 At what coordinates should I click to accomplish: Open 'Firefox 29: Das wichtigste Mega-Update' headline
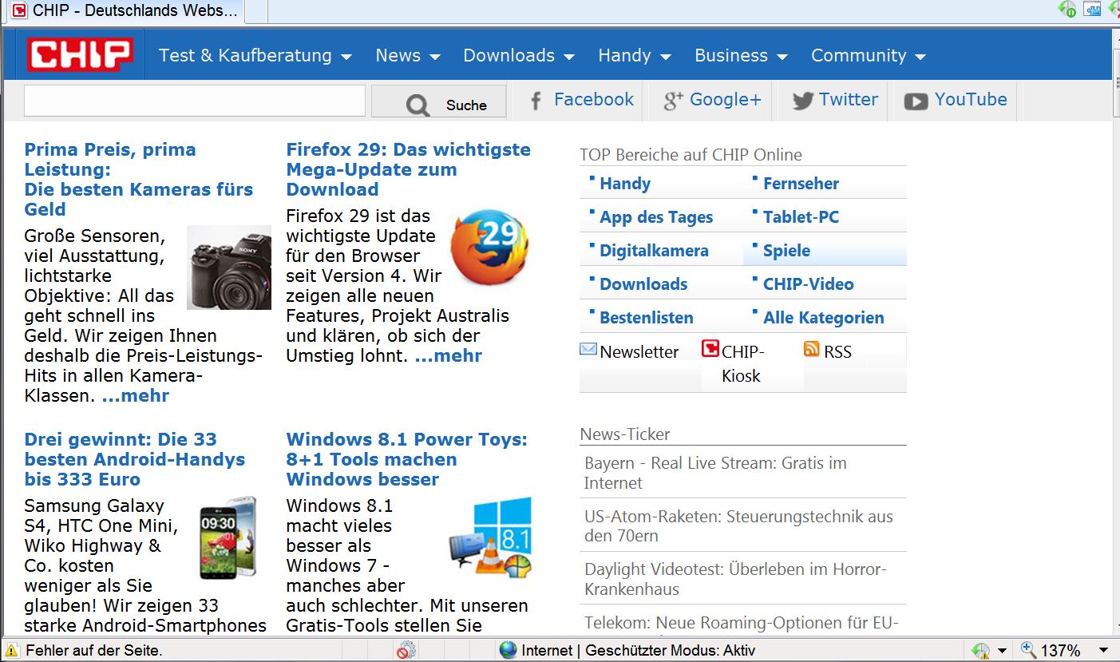coord(409,169)
